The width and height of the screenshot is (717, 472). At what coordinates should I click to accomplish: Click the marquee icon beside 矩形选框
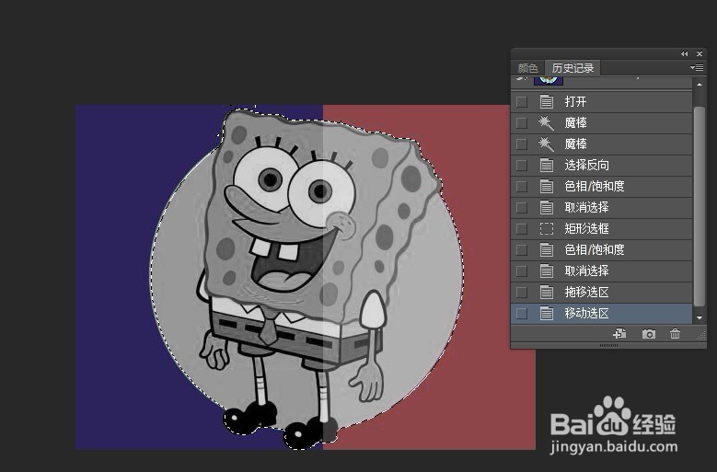click(x=547, y=228)
